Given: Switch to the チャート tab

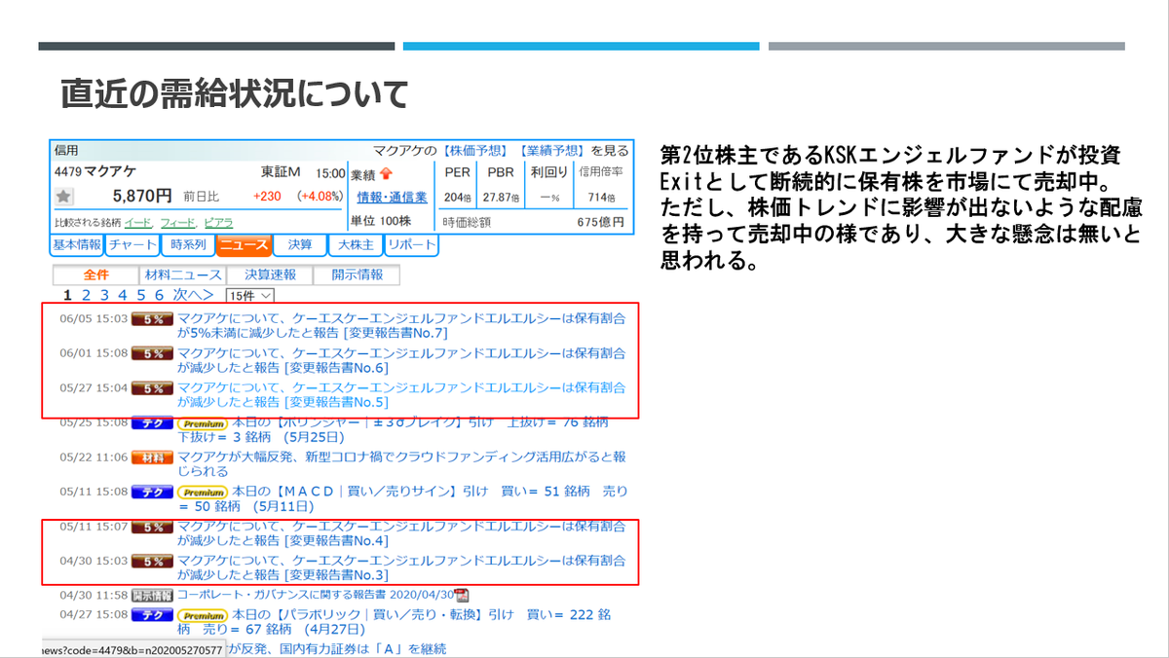Looking at the screenshot, I should click(x=132, y=245).
